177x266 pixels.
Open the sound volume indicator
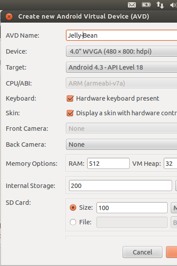(173, 5)
